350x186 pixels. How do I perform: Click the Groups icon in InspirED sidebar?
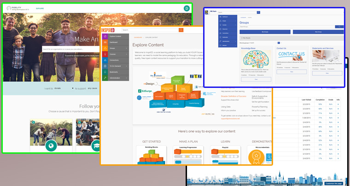[x=105, y=48]
